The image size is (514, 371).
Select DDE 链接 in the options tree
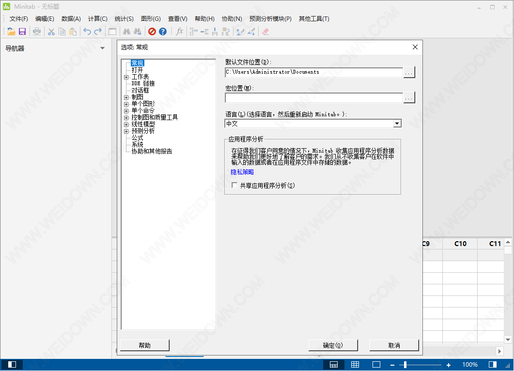pos(143,84)
